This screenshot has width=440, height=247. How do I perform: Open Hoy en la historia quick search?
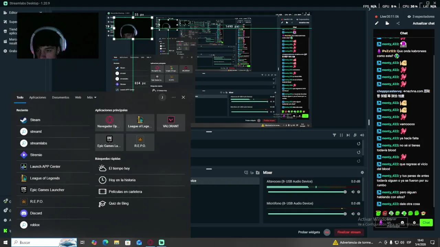tap(140, 180)
